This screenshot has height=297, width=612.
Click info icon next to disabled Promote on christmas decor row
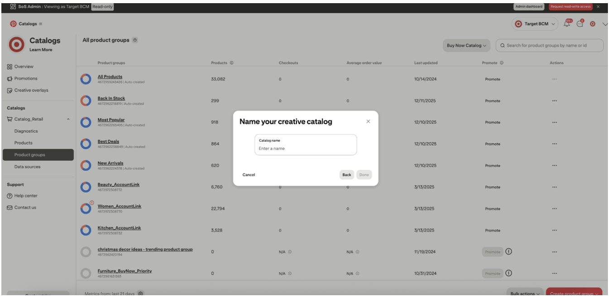509,252
